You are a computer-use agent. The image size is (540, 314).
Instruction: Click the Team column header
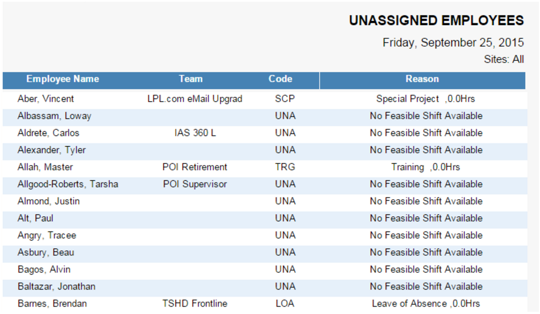(190, 79)
